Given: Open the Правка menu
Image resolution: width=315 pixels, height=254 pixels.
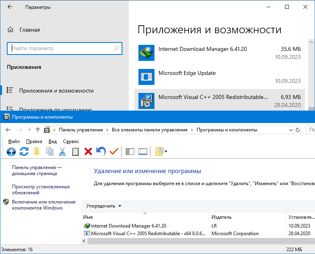Looking at the screenshot, I should 34,141.
